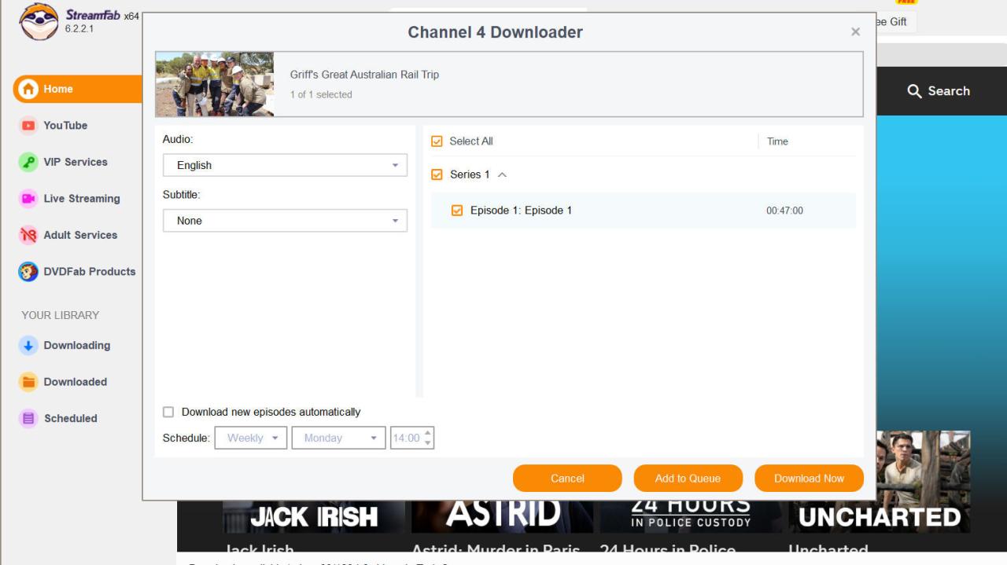Increase schedule time with up arrow

[x=428, y=433]
